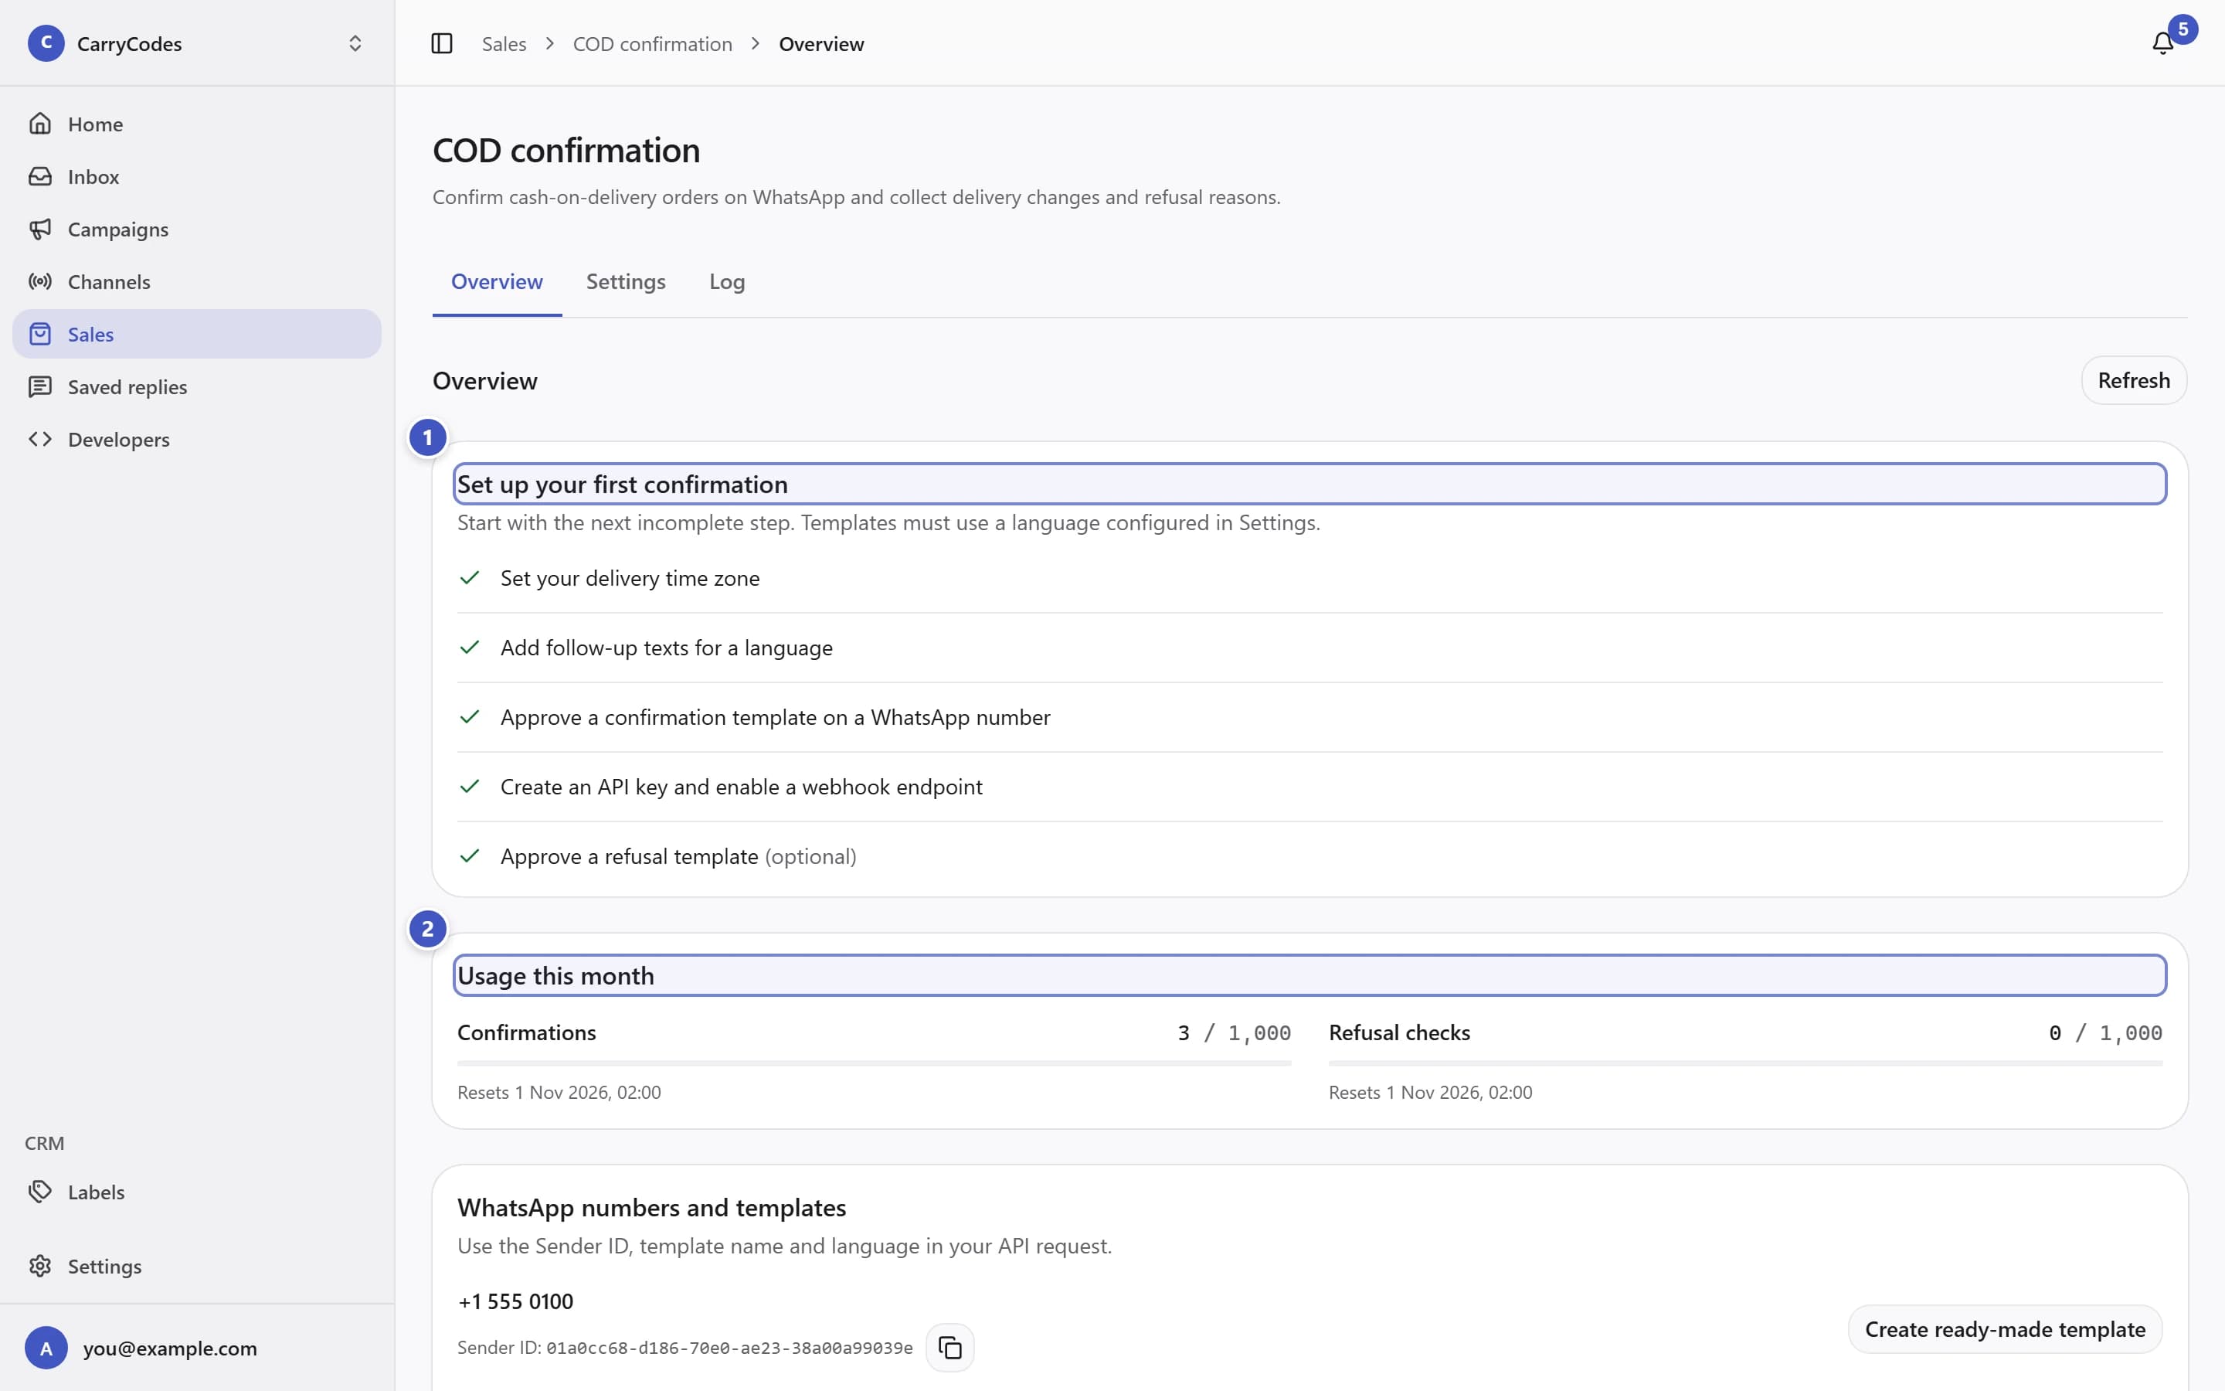This screenshot has width=2225, height=1391.
Task: Click the '3 / 1,000' confirmations count
Action: click(x=1234, y=1032)
